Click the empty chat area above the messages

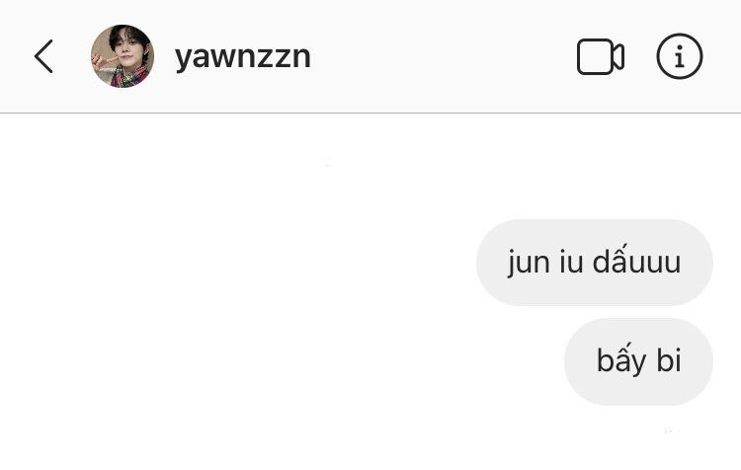(370, 165)
